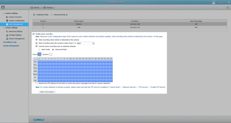
Task: Click Apply to all cameras button
Action: click(47, 92)
